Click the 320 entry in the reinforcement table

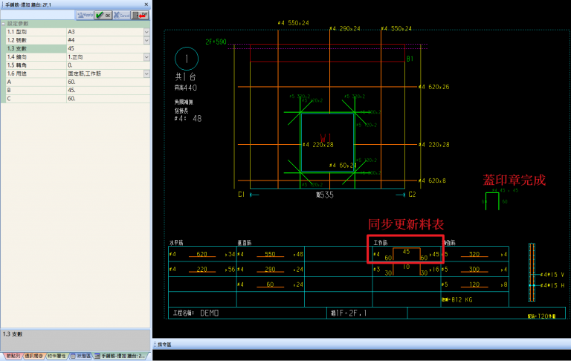click(474, 254)
